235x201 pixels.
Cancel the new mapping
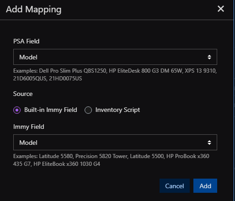tap(175, 186)
